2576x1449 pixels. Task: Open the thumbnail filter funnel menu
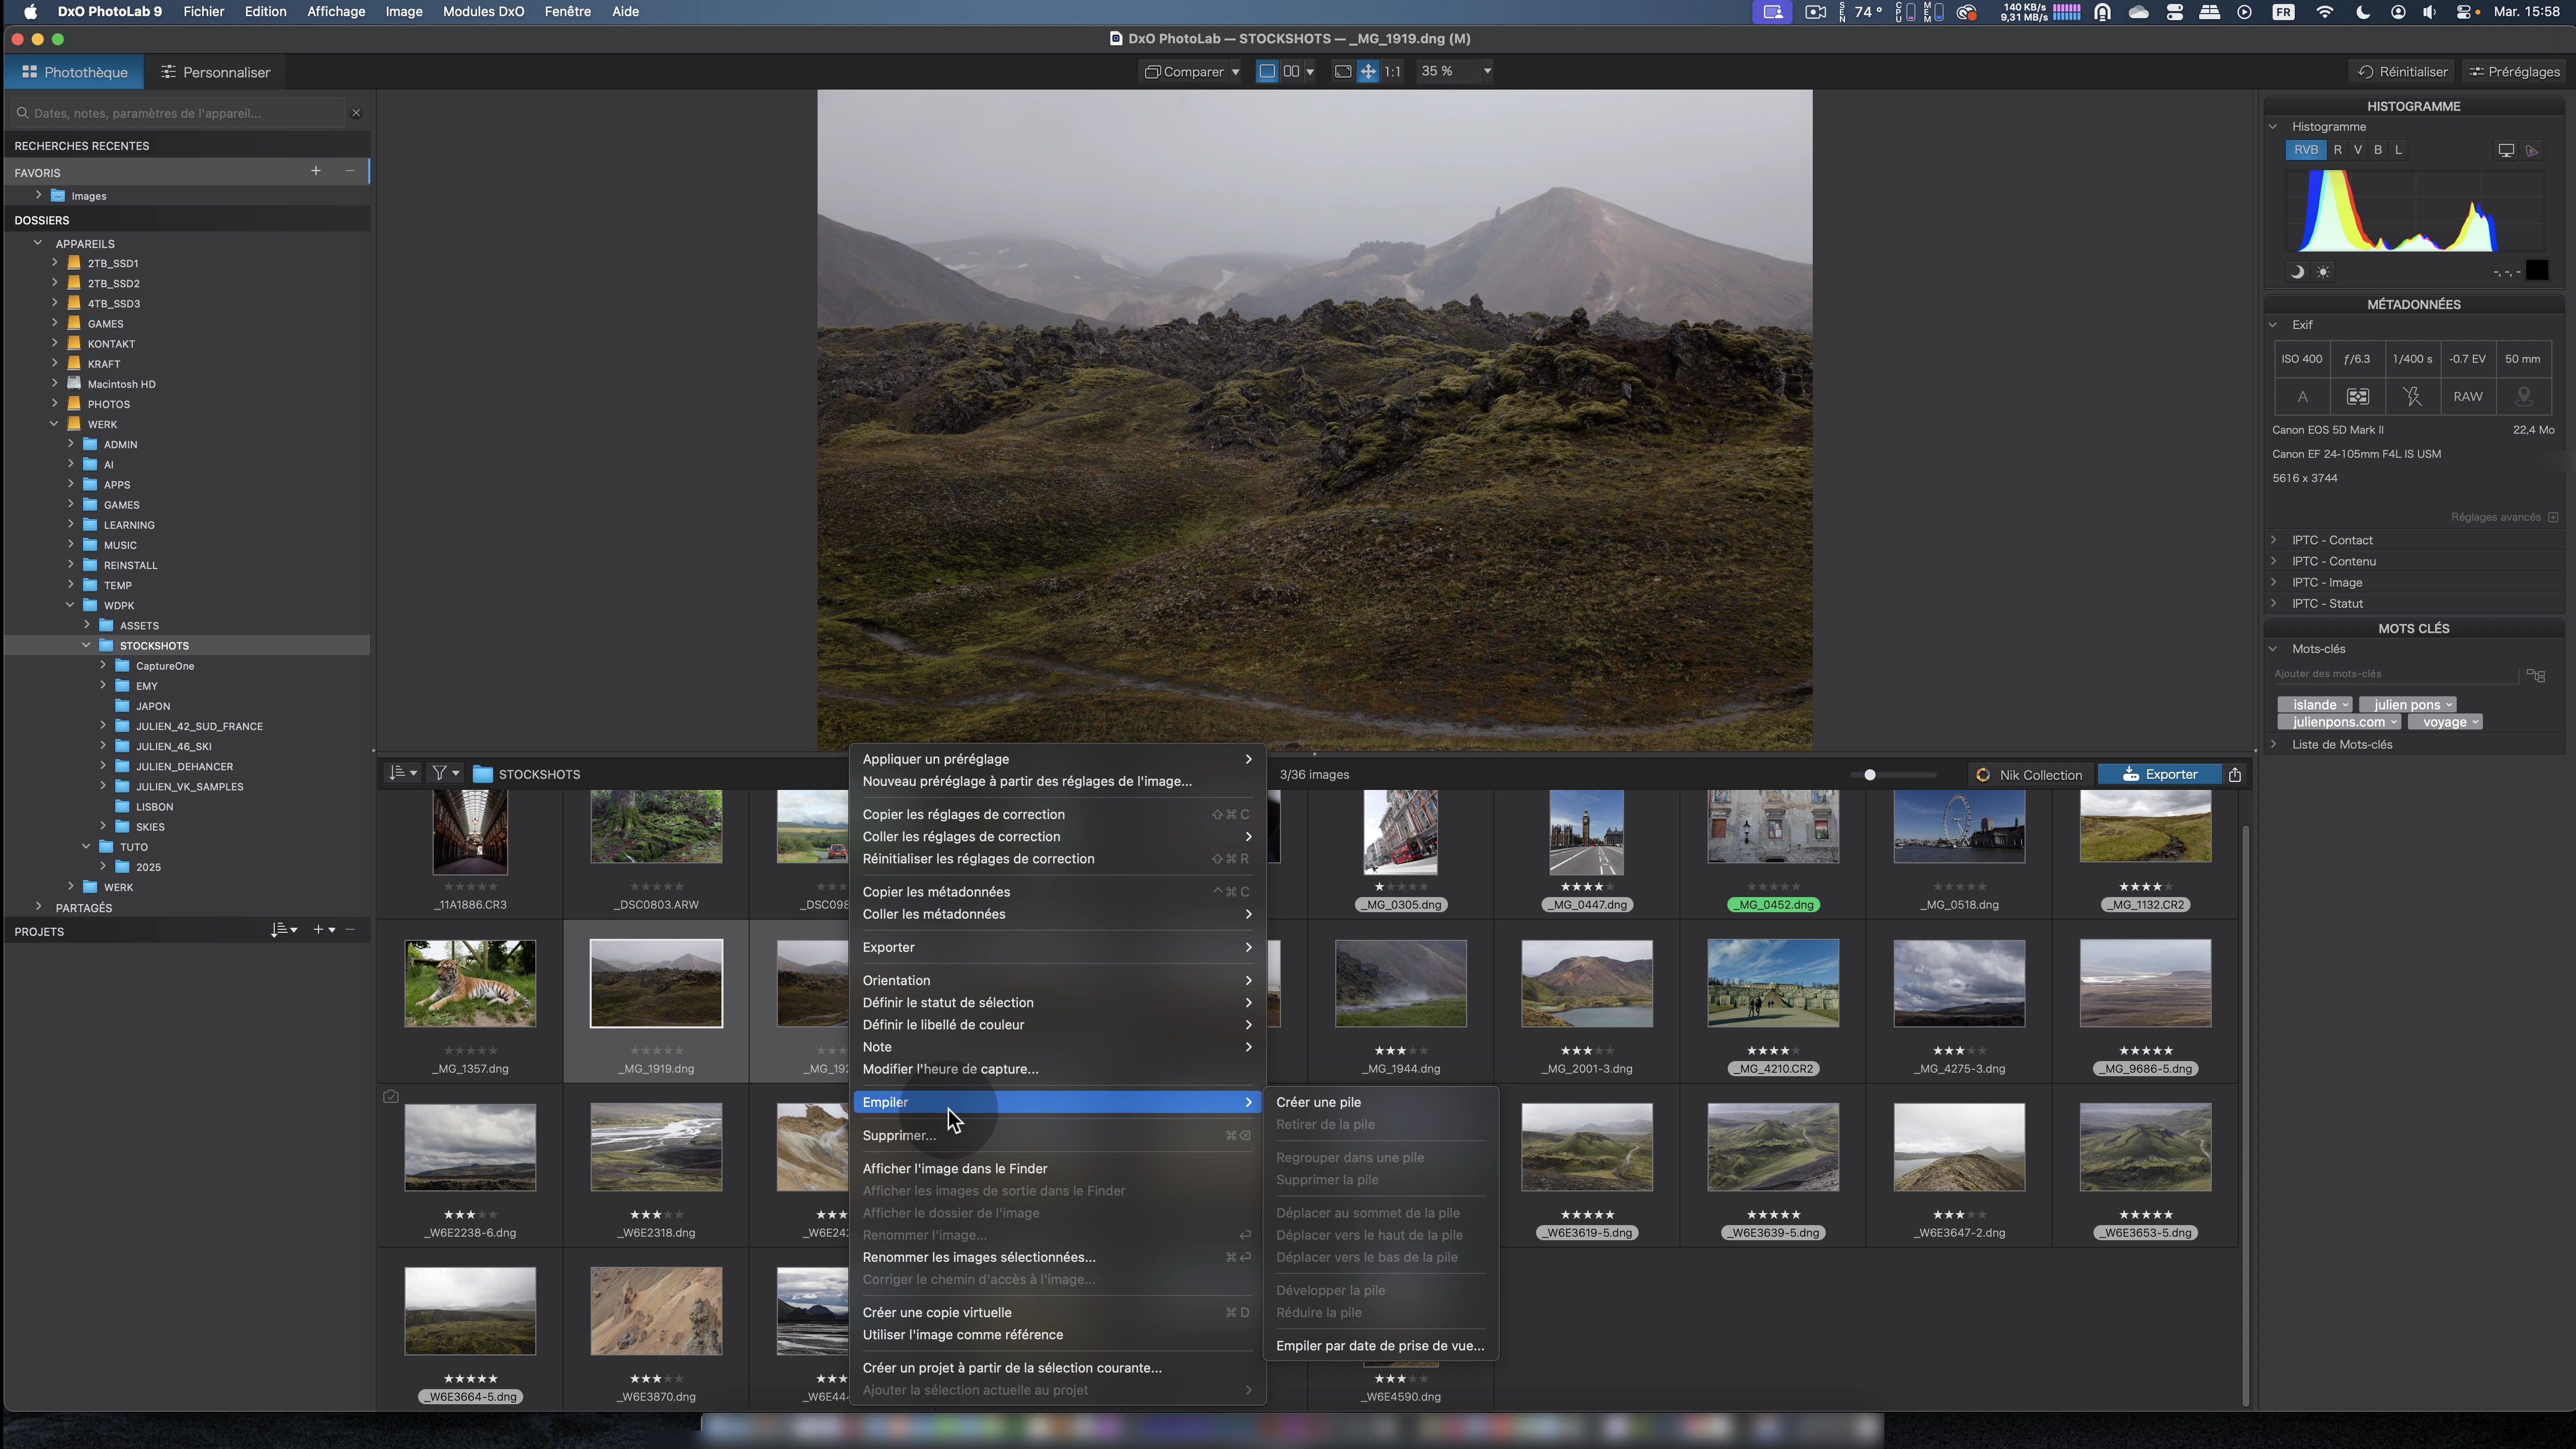445,773
